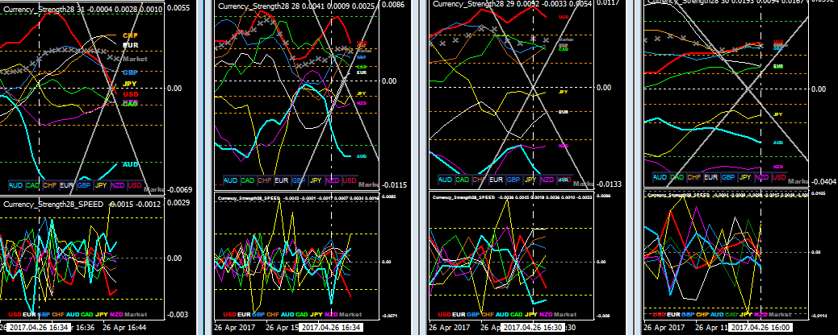838x335 pixels.
Task: Click the blue GBP line label in Strength28 31 chart
Action: click(x=130, y=72)
